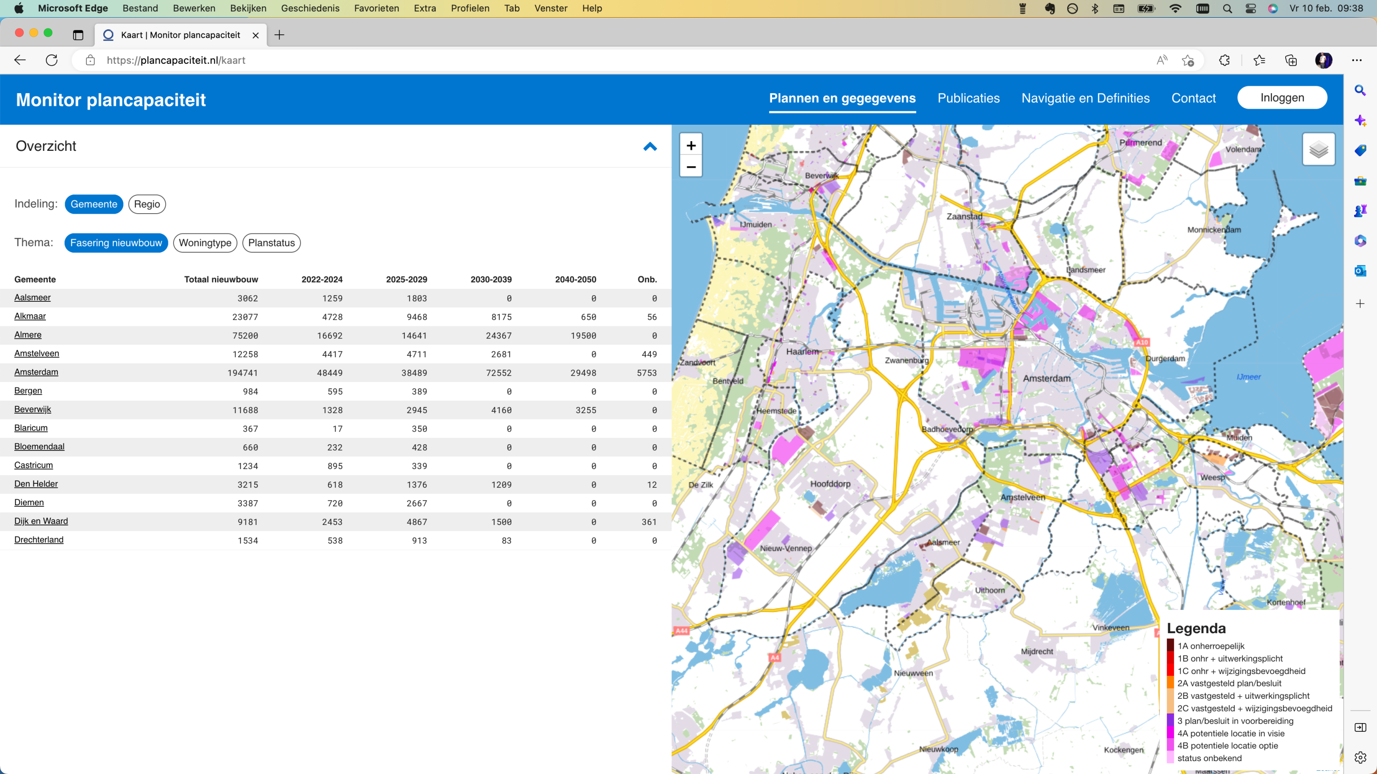1377x774 pixels.
Task: Select the Woningtype thema
Action: tap(205, 243)
